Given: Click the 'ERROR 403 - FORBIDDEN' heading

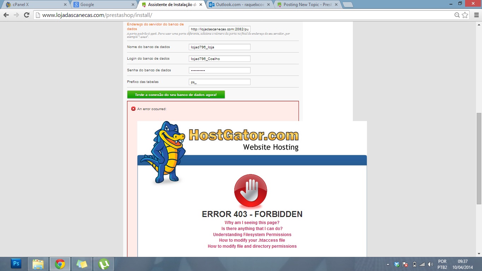Looking at the screenshot, I should tap(252, 214).
